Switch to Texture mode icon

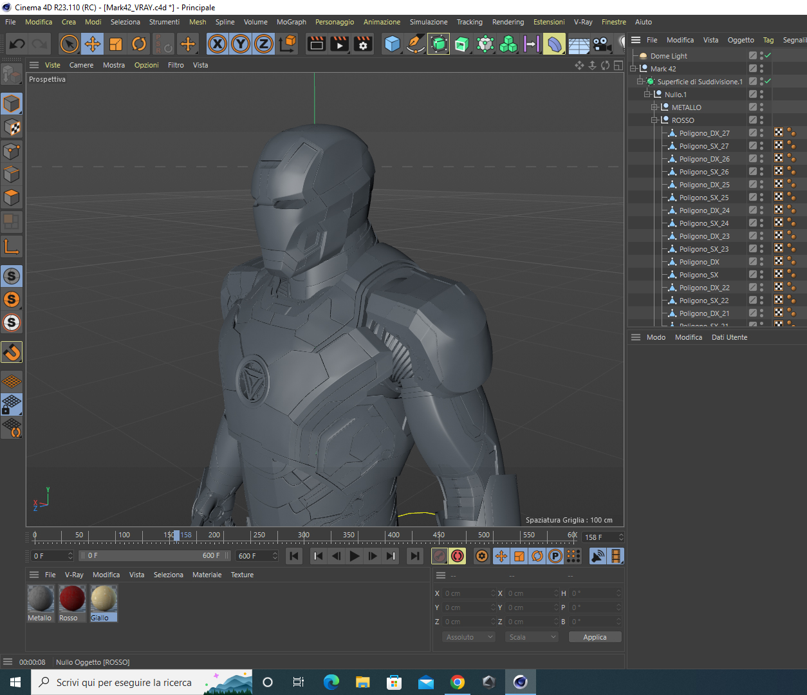click(x=12, y=127)
